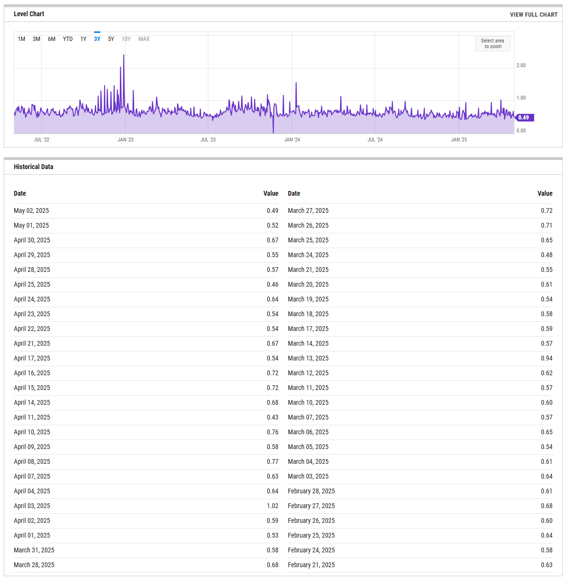The image size is (566, 580).
Task: Click the April 08, 2025 date
Action: click(x=32, y=461)
